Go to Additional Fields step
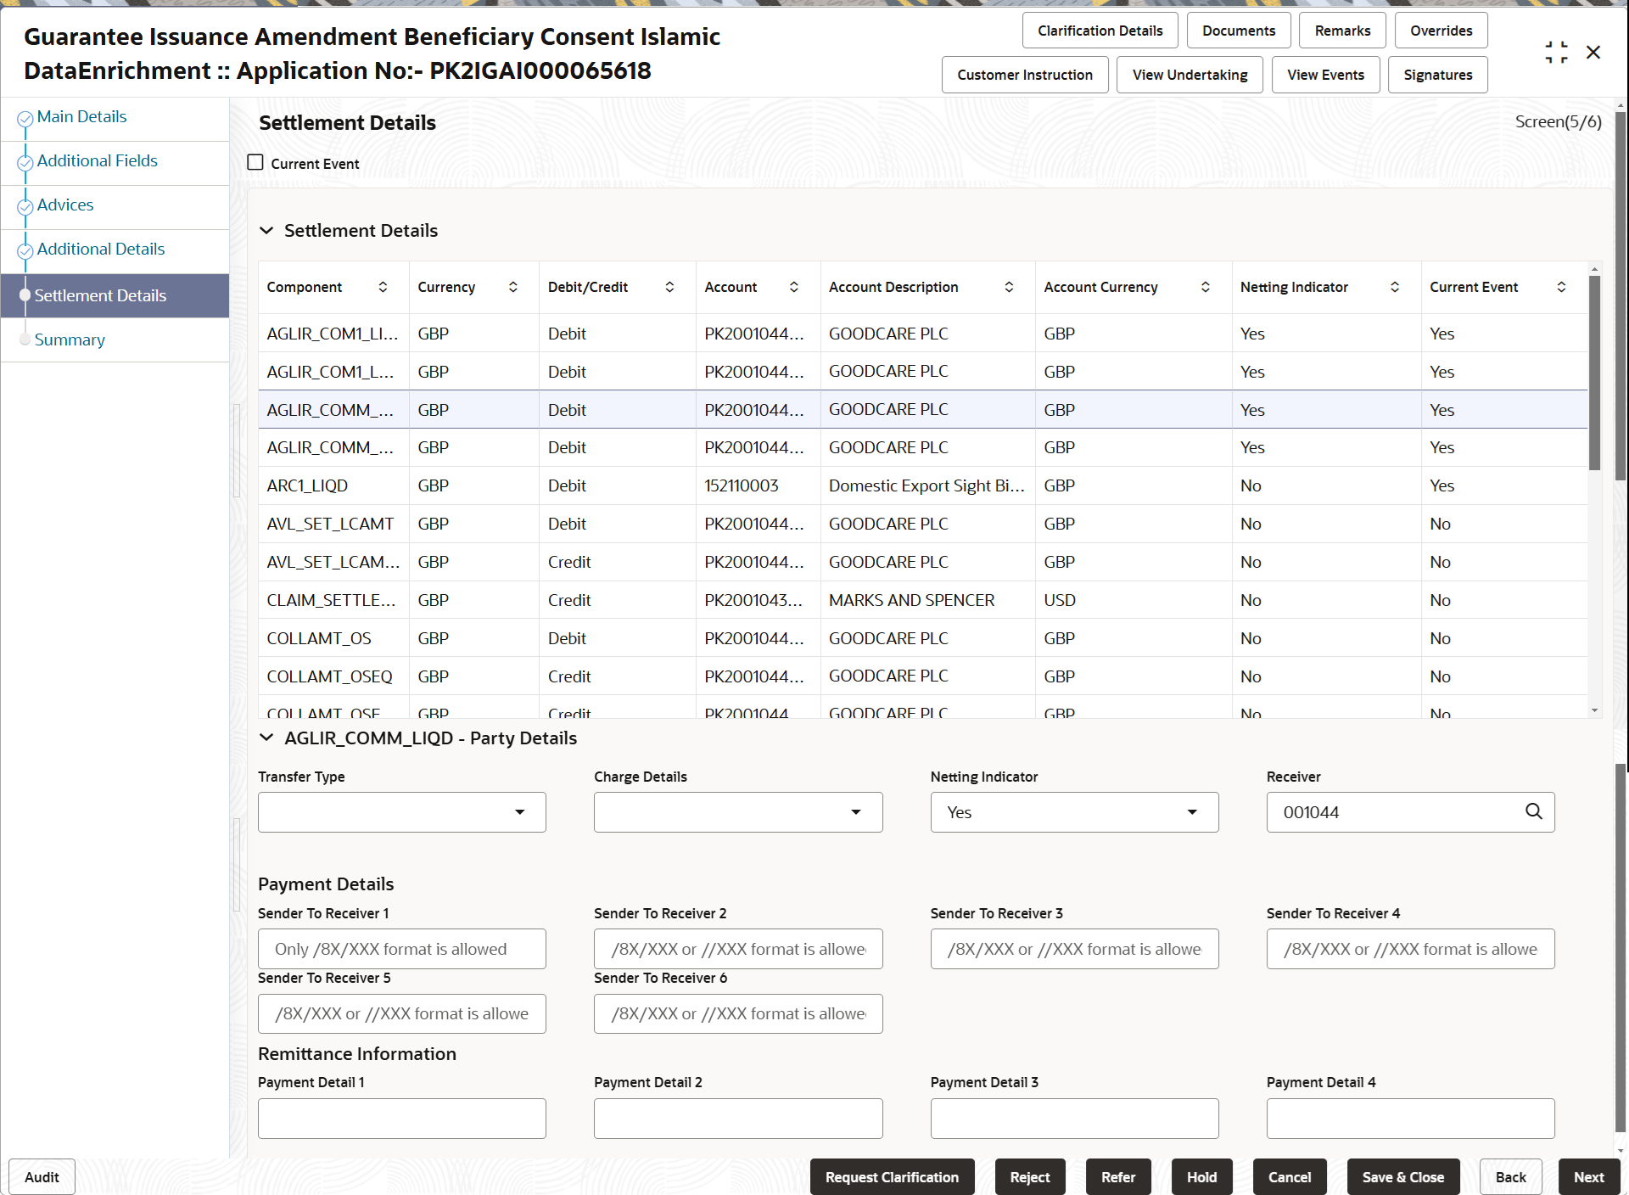This screenshot has width=1629, height=1195. tap(97, 160)
